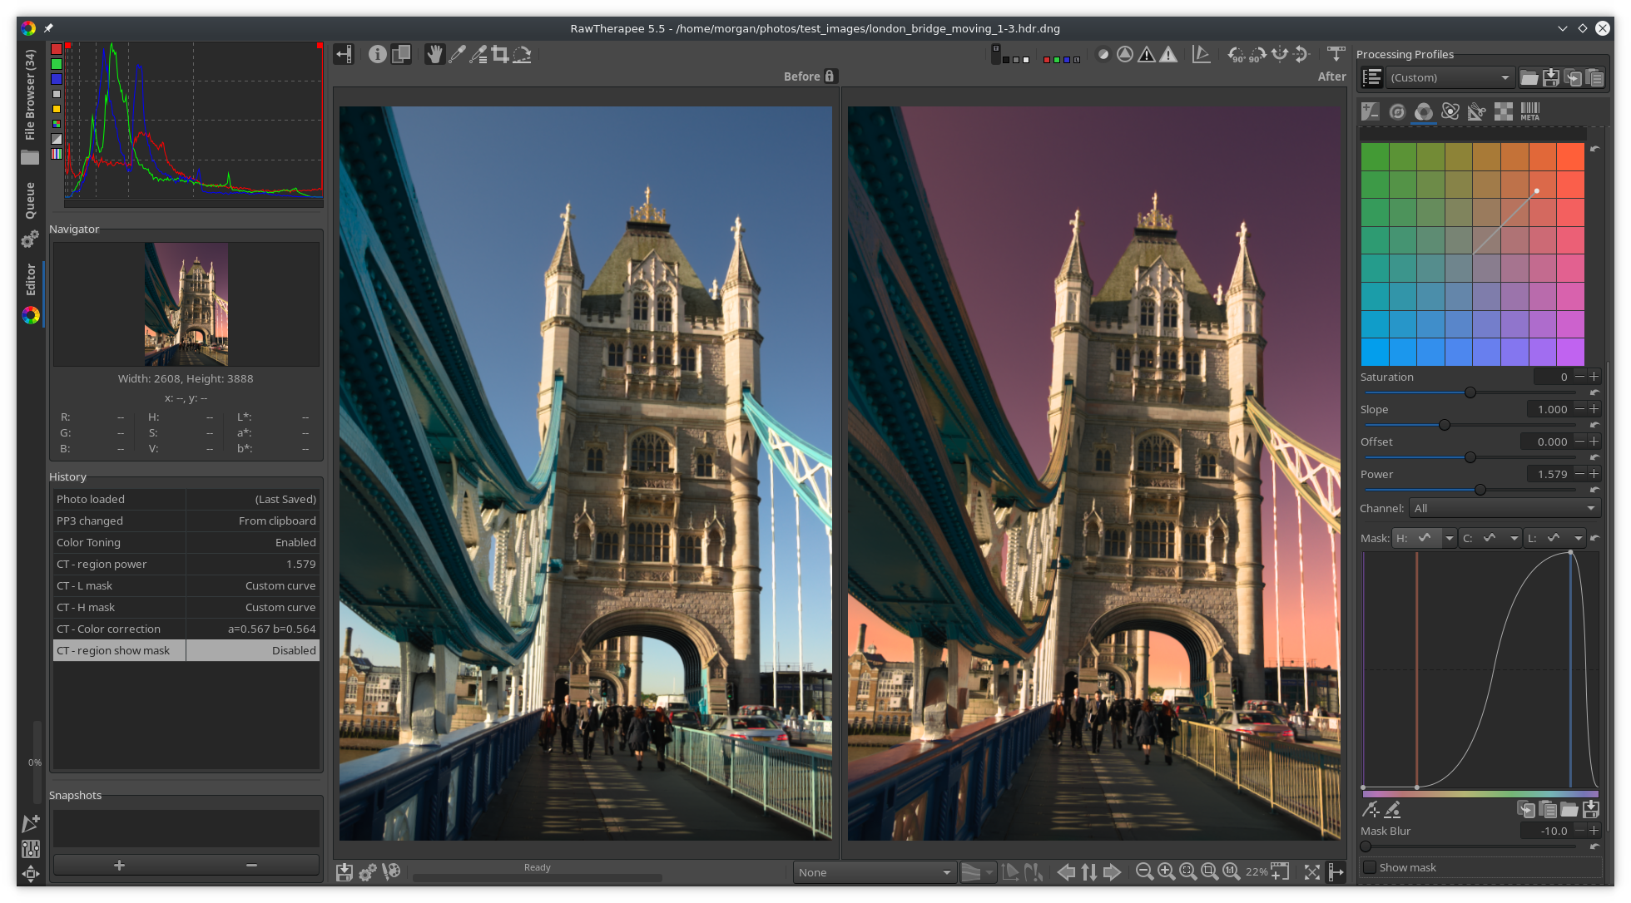Select the Straighten rotate tool

click(522, 55)
